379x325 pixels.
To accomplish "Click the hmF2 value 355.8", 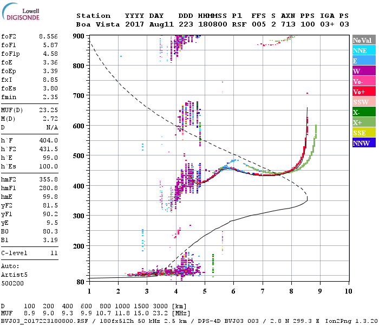I will 48,179.
